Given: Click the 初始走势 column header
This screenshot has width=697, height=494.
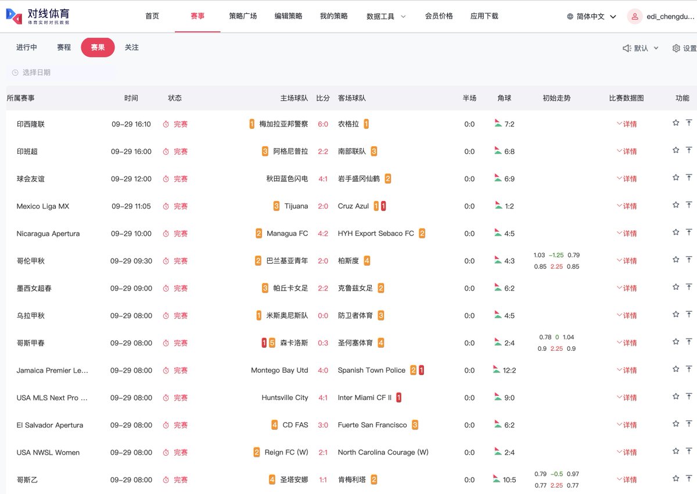Looking at the screenshot, I should click(556, 98).
